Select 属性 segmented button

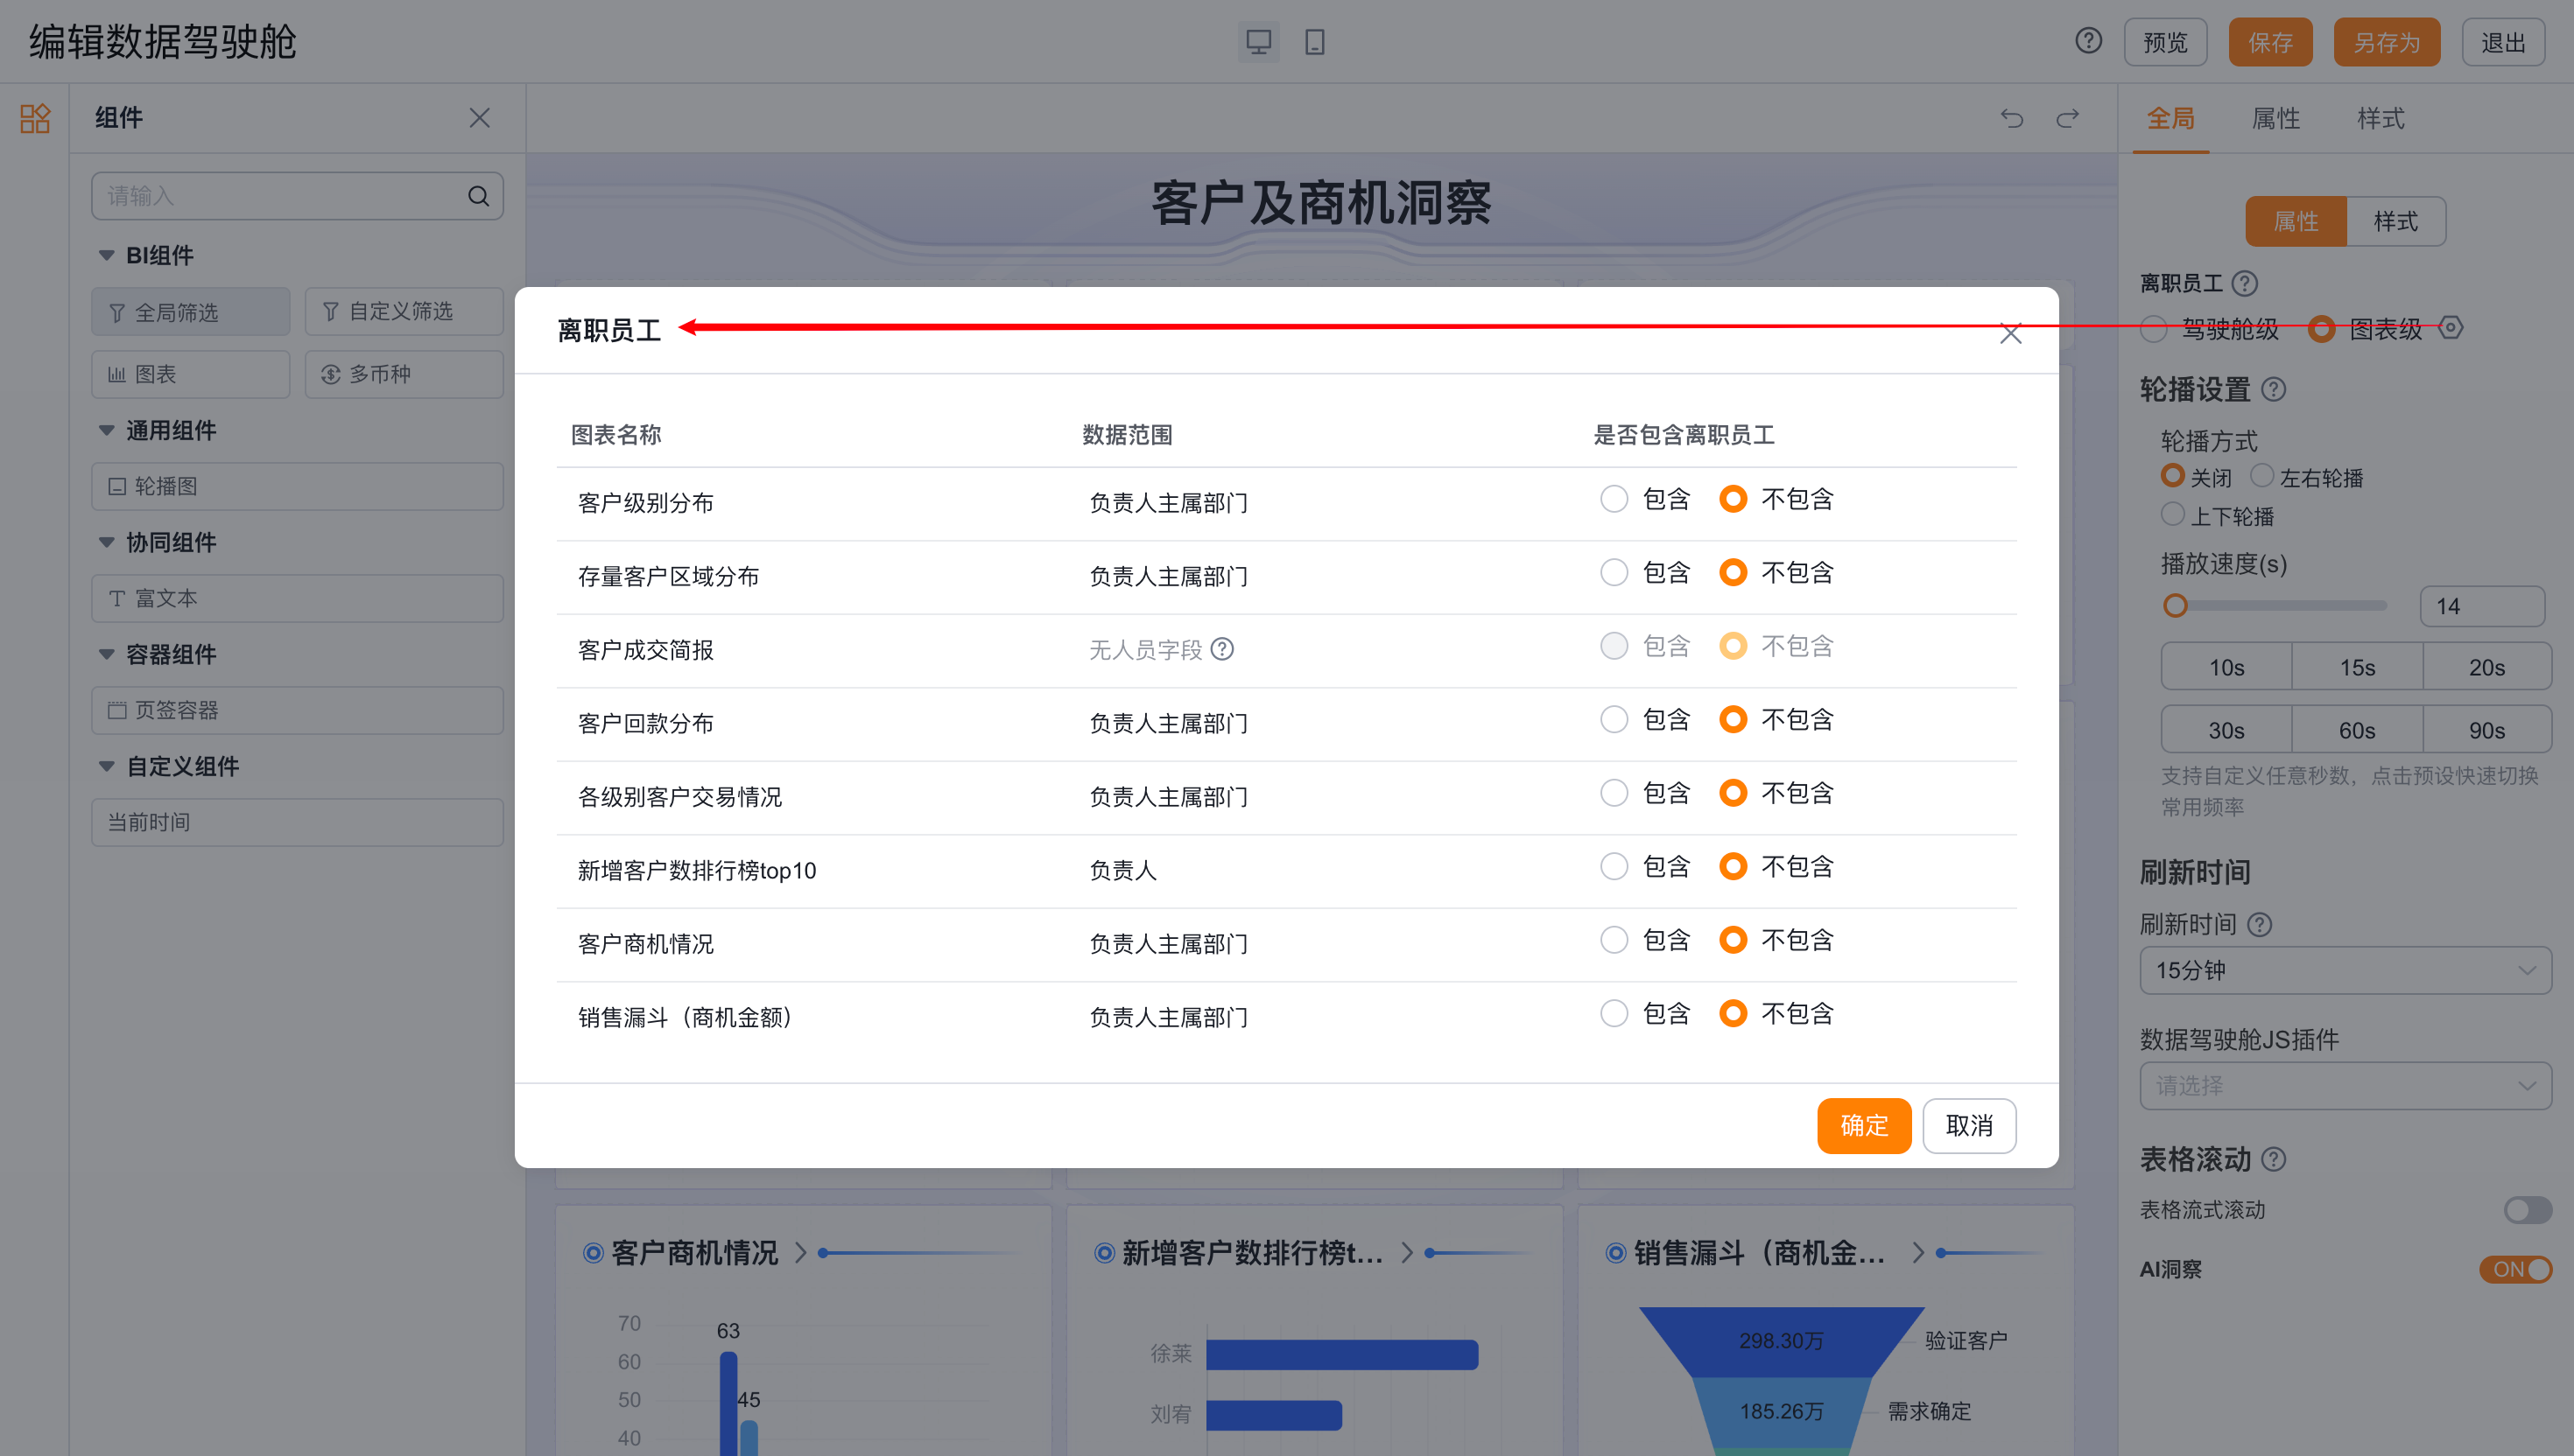coord(2295,221)
